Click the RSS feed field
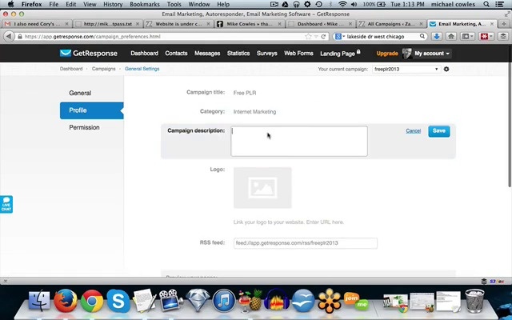 pyautogui.click(x=306, y=243)
